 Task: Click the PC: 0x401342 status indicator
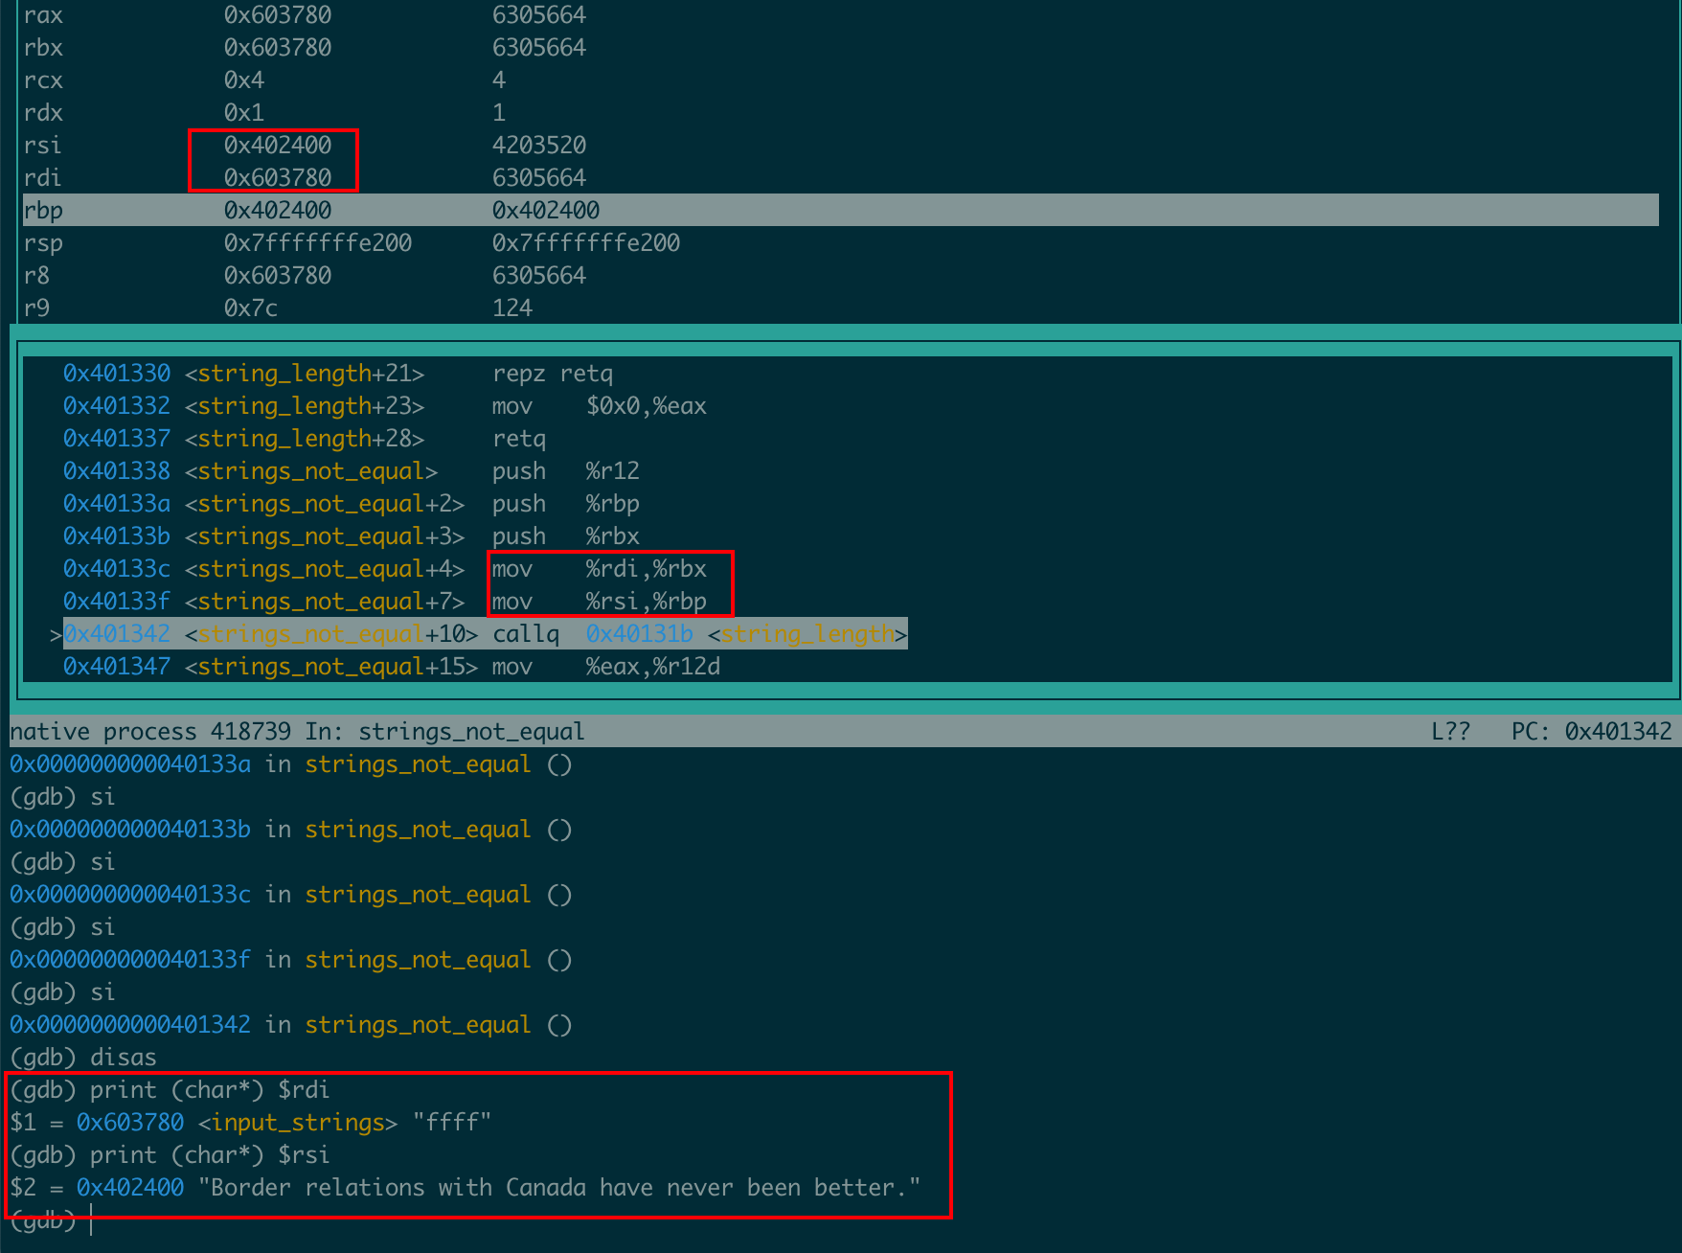pyautogui.click(x=1592, y=732)
